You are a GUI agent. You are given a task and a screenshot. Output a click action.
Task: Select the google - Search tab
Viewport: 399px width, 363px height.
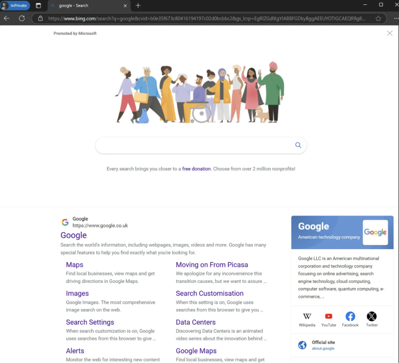click(x=89, y=6)
